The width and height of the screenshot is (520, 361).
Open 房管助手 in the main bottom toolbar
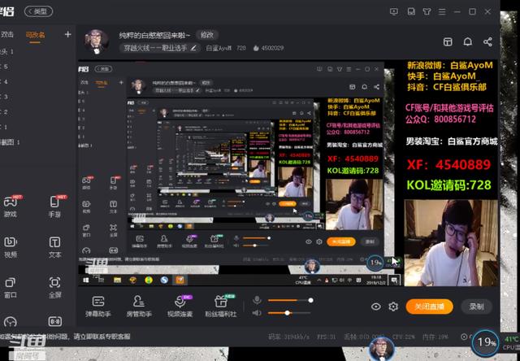pos(139,307)
